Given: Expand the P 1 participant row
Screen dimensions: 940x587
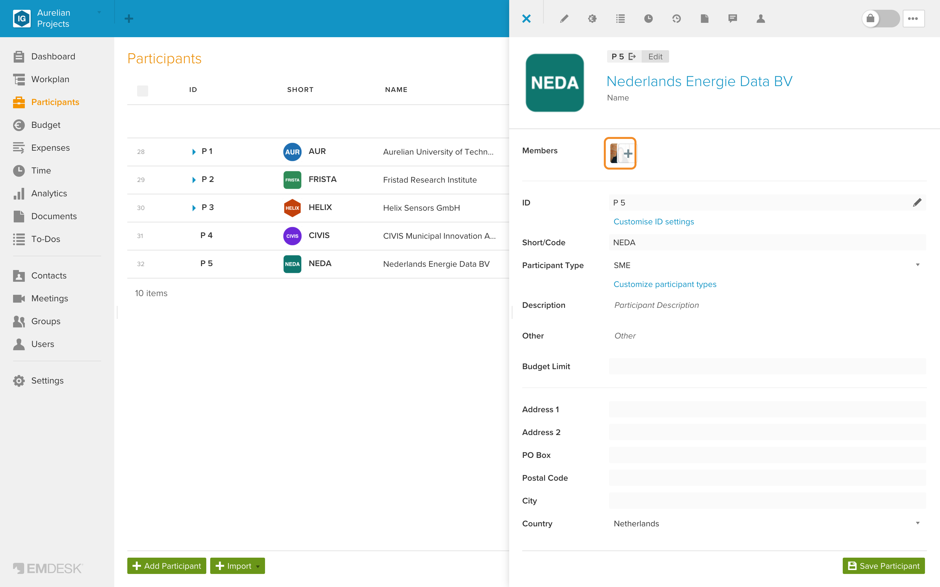Looking at the screenshot, I should [194, 152].
